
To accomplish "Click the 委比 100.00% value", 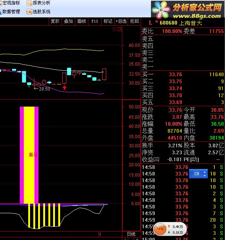I will 172,31.
